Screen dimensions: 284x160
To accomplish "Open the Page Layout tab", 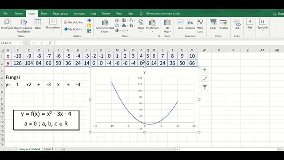I will (x=60, y=14).
